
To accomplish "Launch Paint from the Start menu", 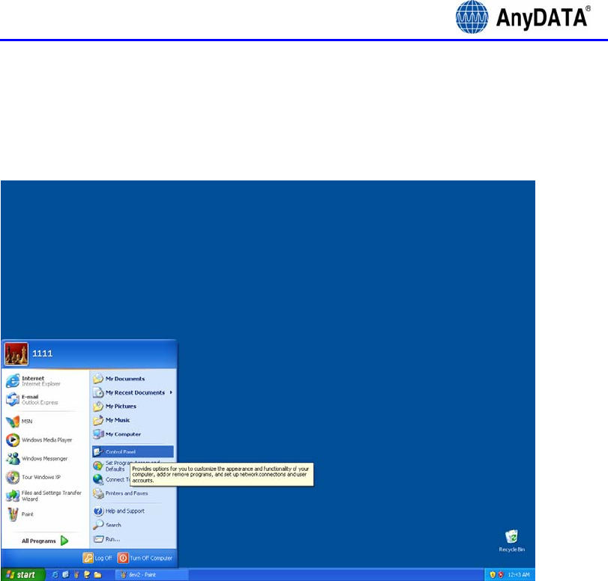I will pos(20,514).
